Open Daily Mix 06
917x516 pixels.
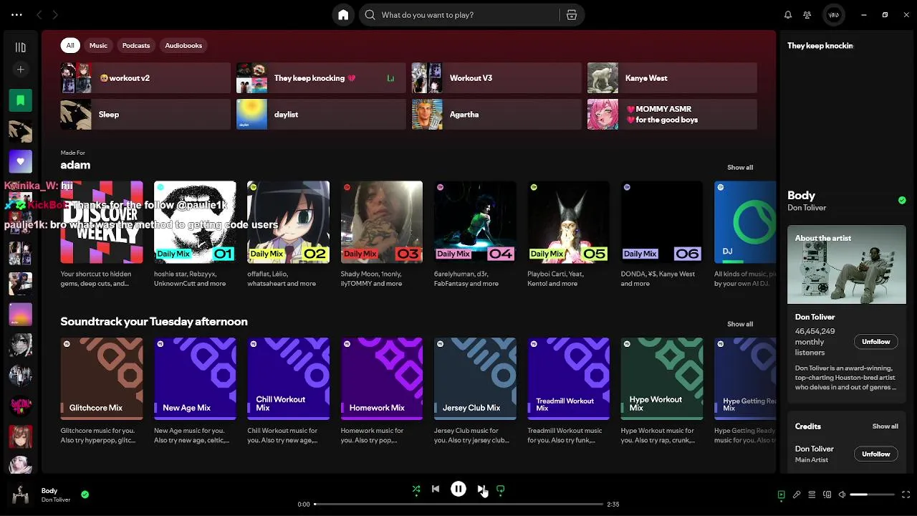click(x=662, y=222)
